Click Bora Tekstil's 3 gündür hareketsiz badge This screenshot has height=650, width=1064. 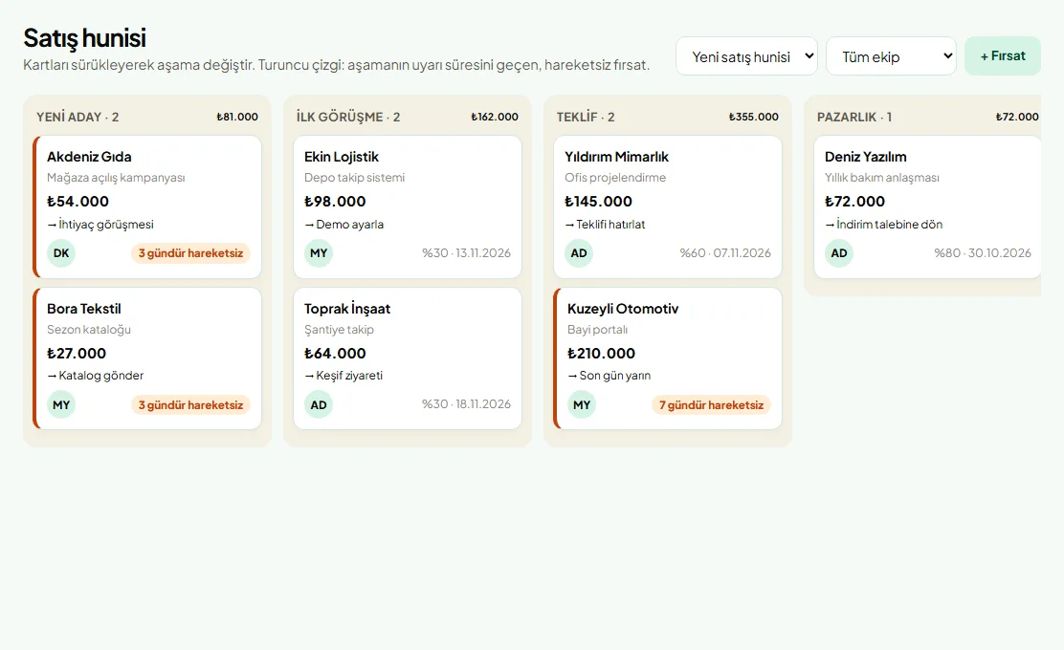click(190, 405)
